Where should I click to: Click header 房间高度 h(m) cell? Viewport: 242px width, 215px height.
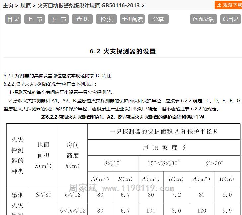click(73, 155)
